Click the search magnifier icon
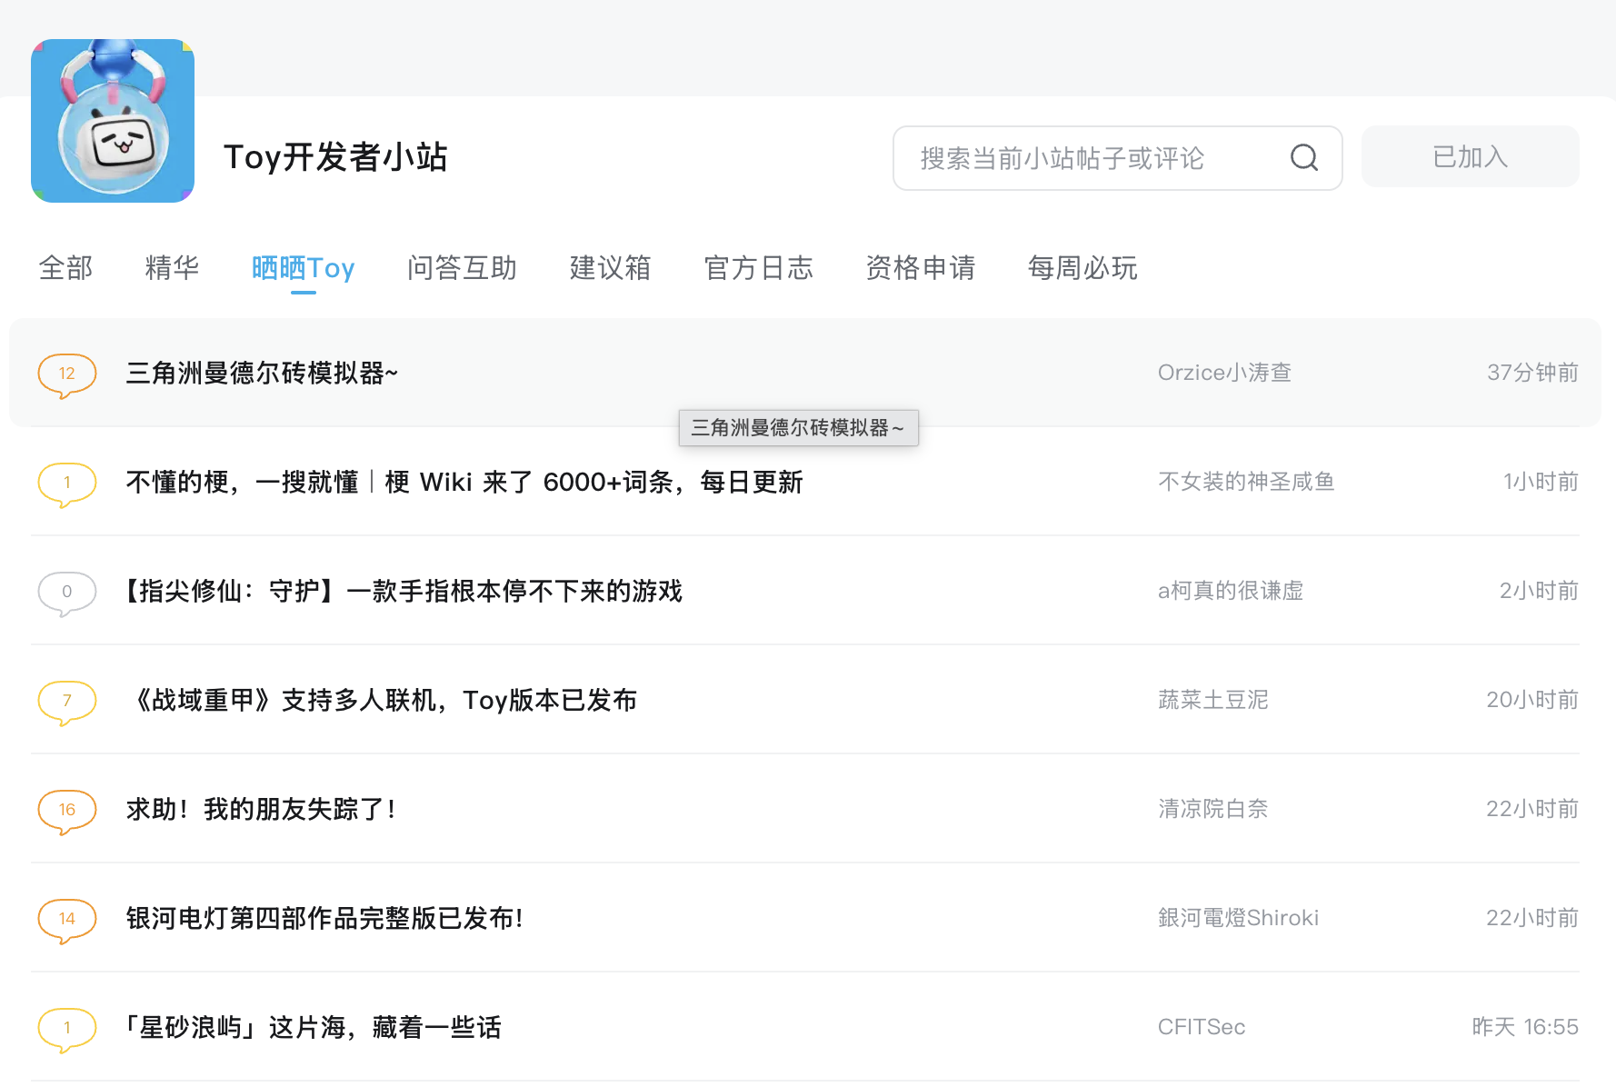Image resolution: width=1616 pixels, height=1087 pixels. coord(1304,158)
